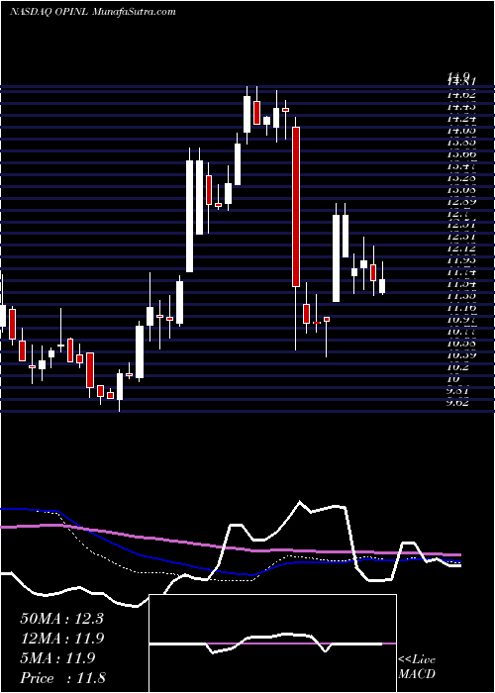
Task: Click the last white candlestick on the right
Action: (x=382, y=286)
